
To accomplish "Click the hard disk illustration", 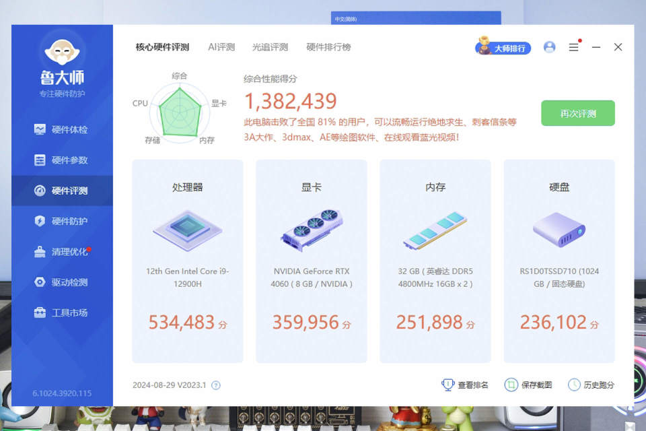I will pyautogui.click(x=559, y=230).
